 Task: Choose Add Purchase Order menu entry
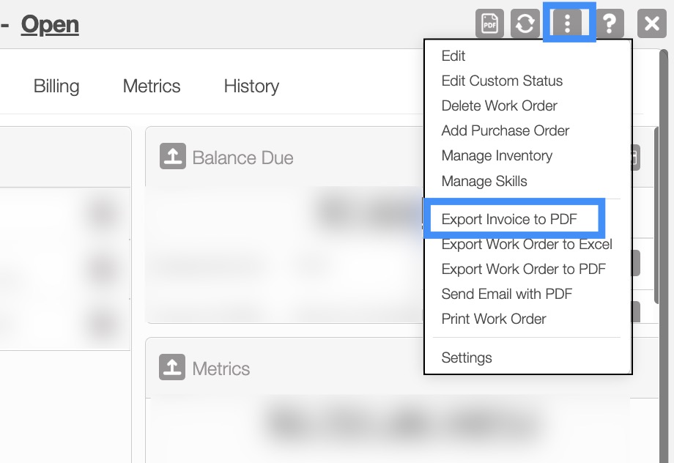[x=505, y=130]
